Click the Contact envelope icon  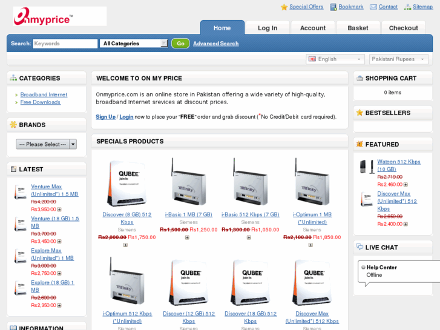pyautogui.click(x=373, y=7)
